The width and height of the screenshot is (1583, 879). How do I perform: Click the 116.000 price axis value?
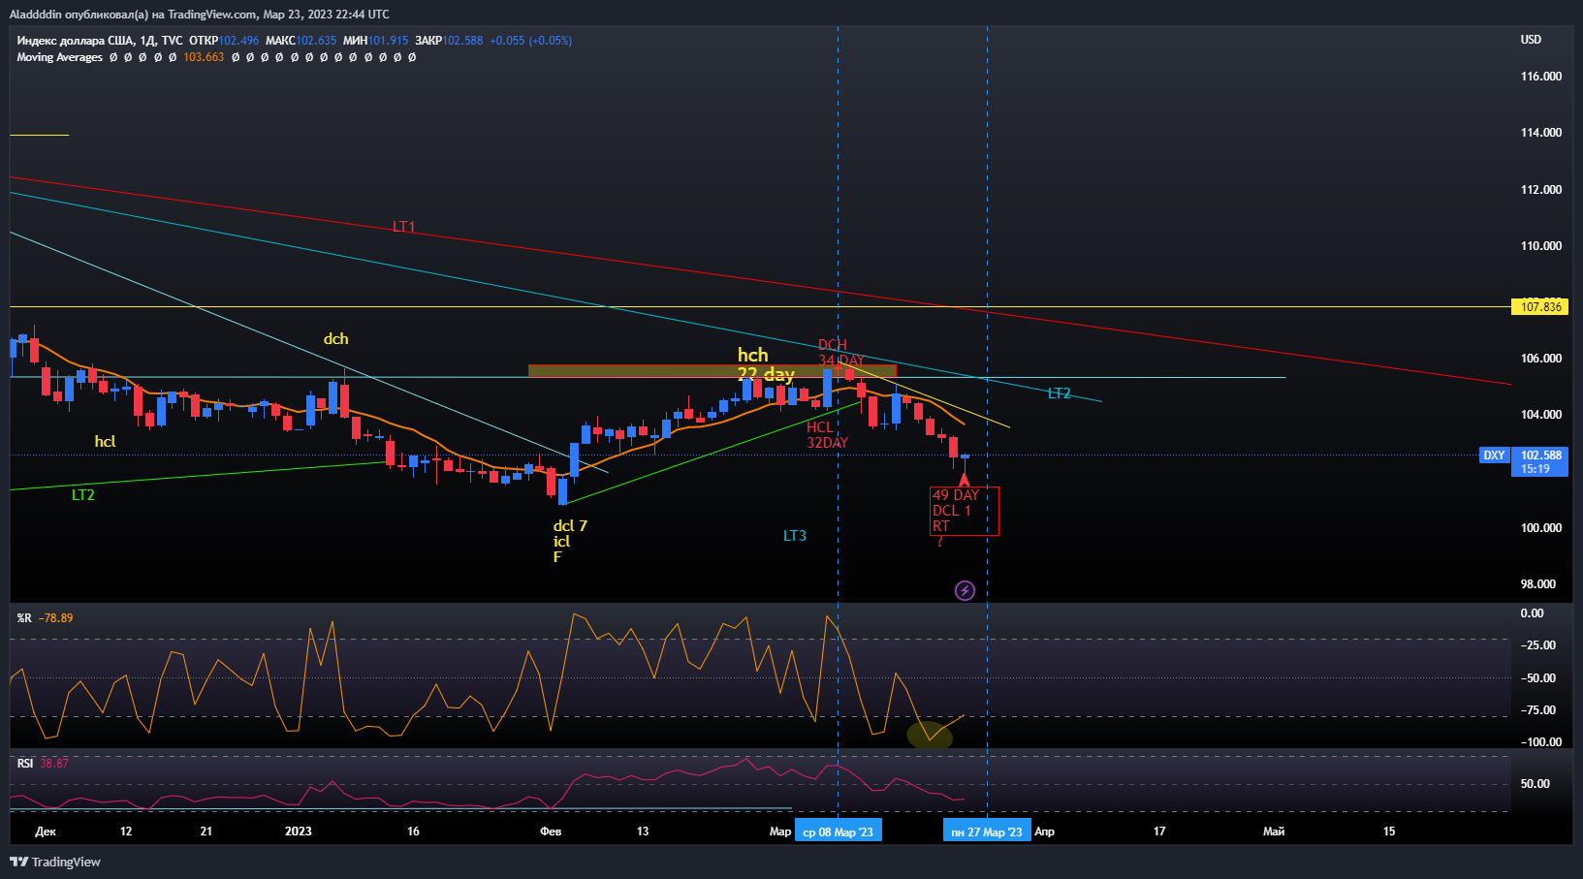[1540, 77]
